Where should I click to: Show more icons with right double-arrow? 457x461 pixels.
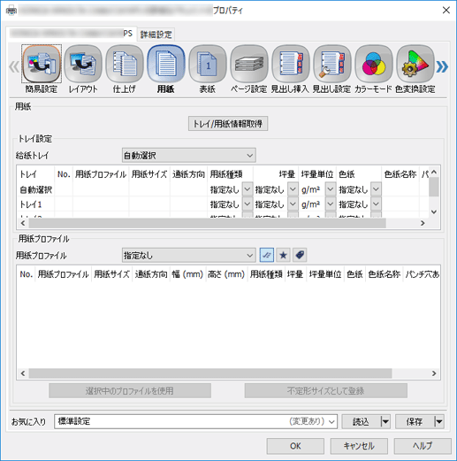[442, 67]
